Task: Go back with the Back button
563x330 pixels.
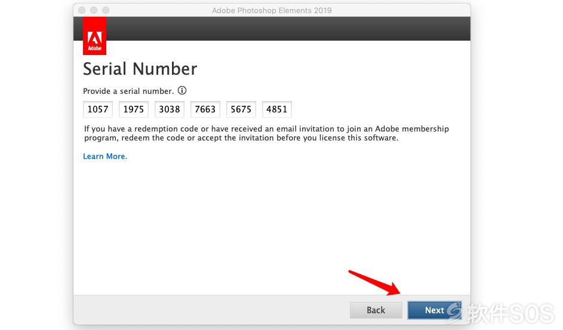Action: click(376, 310)
